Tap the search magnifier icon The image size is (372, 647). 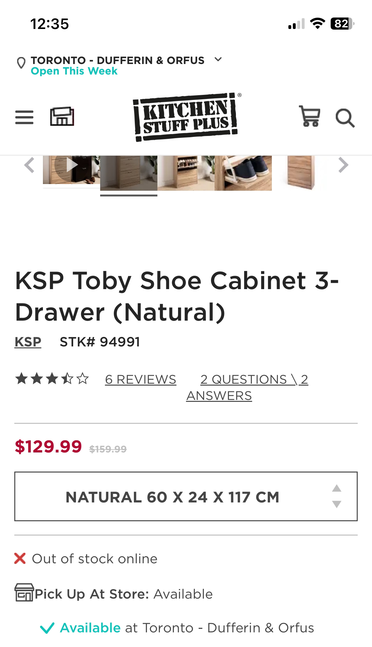point(345,118)
